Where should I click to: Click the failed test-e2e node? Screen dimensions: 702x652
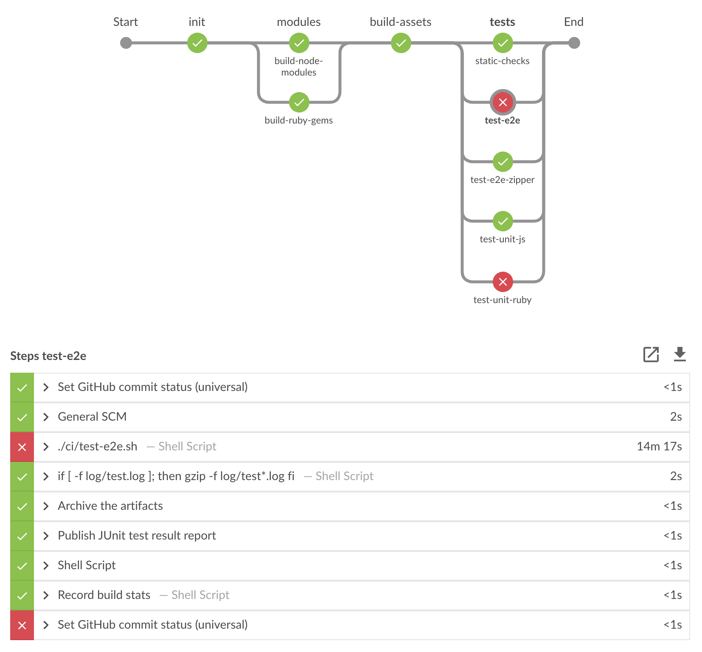click(503, 102)
